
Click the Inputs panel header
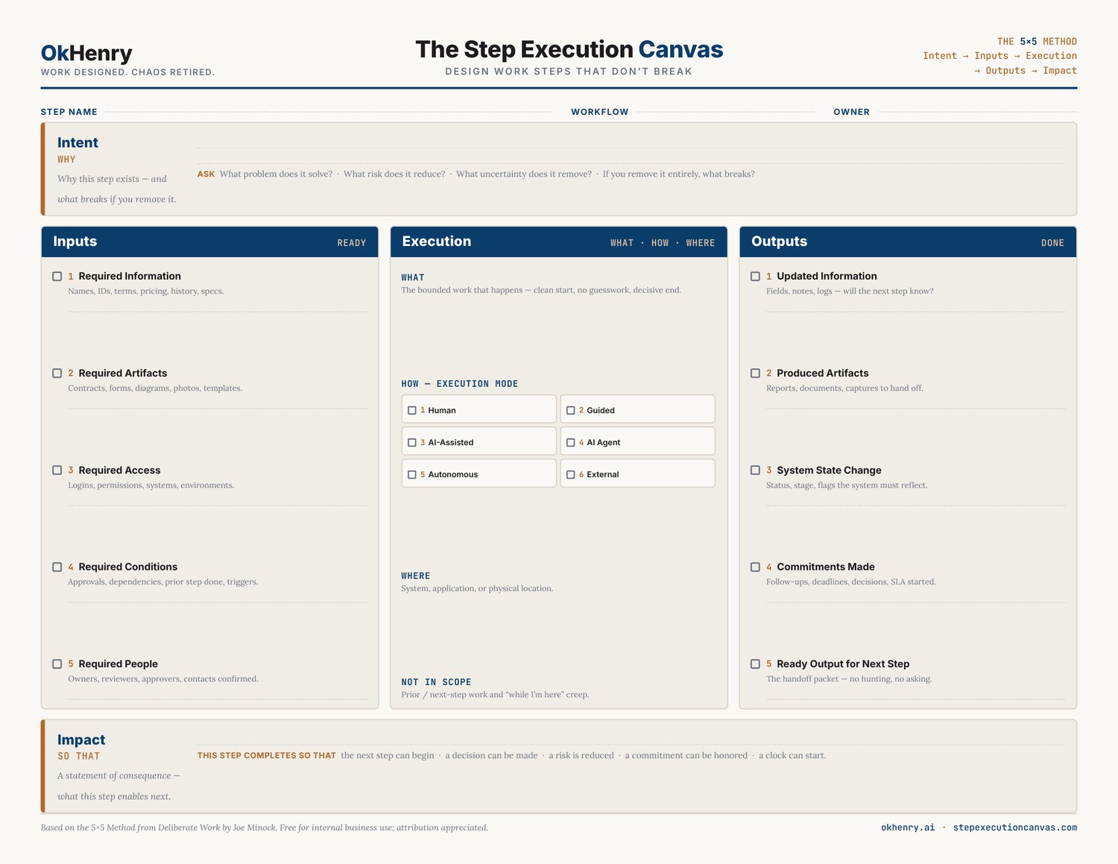[x=209, y=242]
